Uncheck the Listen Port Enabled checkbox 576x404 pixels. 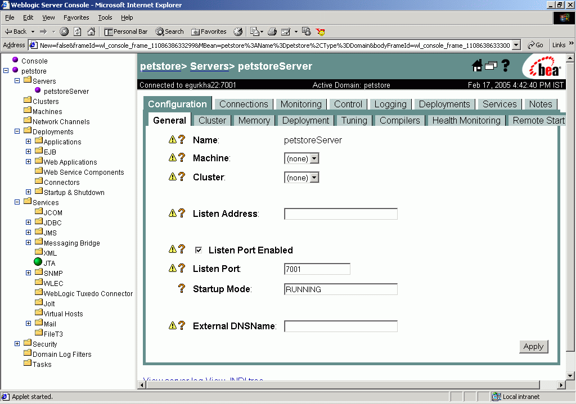[x=199, y=250]
